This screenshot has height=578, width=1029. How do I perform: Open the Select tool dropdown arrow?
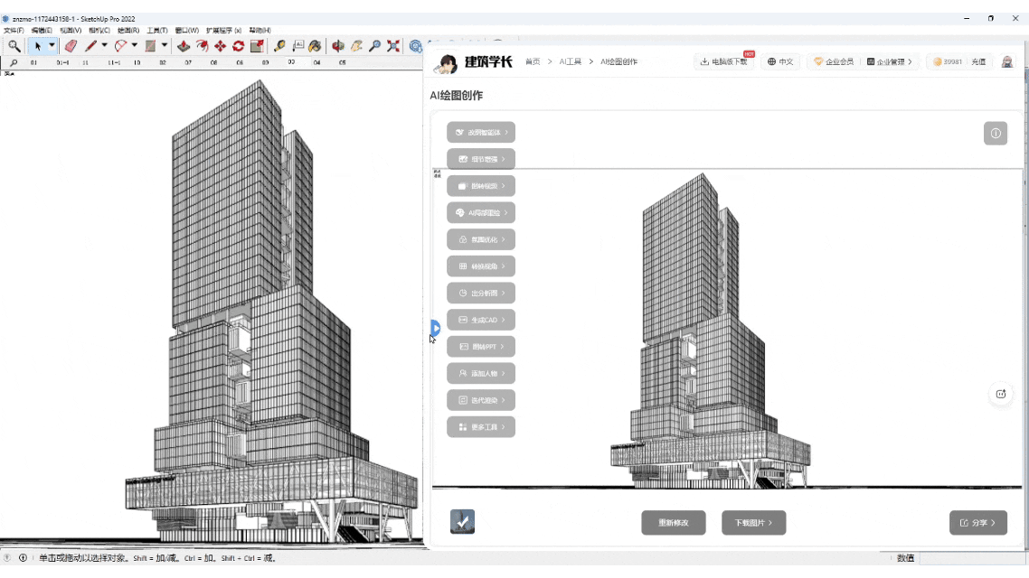point(52,46)
